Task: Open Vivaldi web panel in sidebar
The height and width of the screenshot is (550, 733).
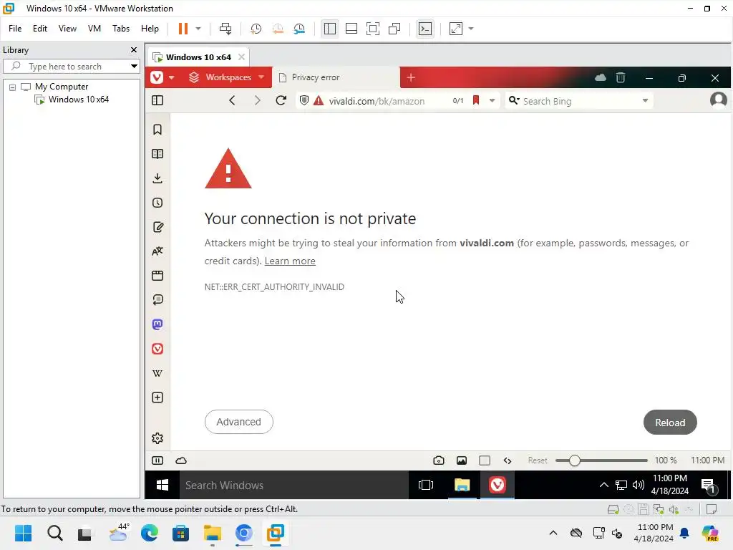Action: [157, 349]
